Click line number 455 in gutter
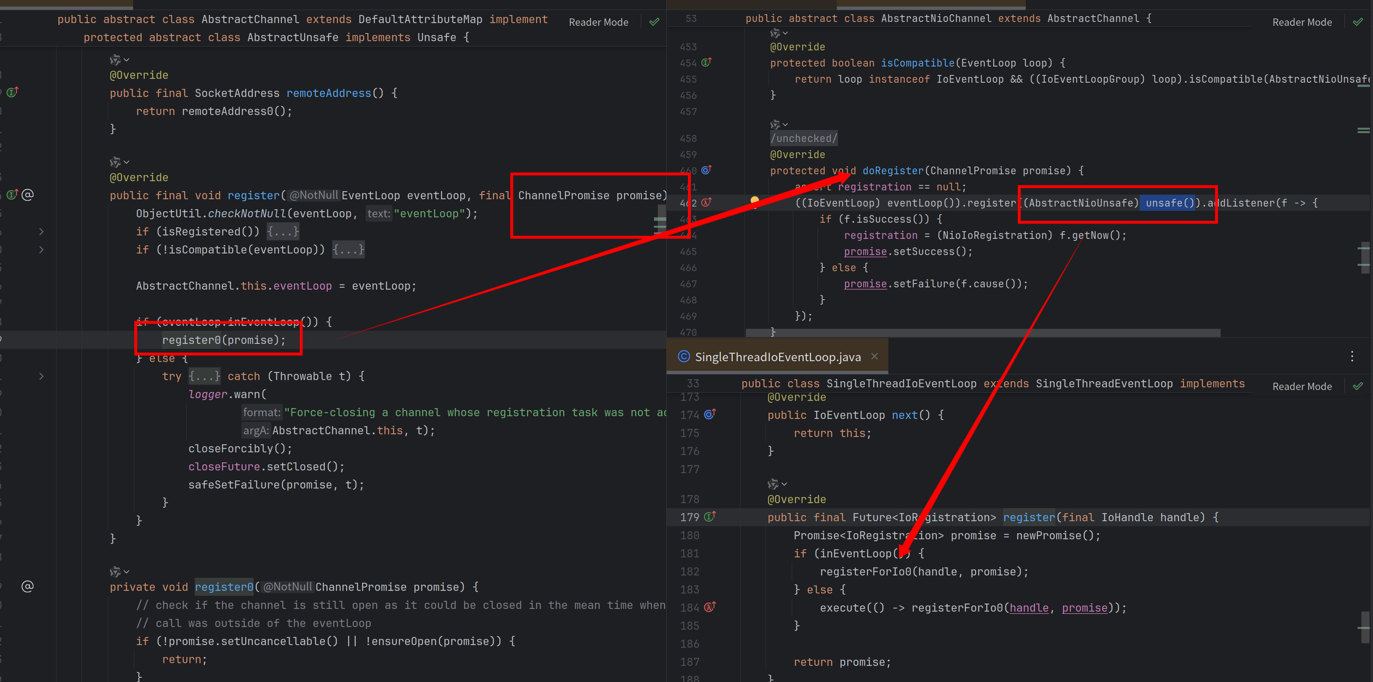This screenshot has width=1373, height=682. tap(687, 79)
